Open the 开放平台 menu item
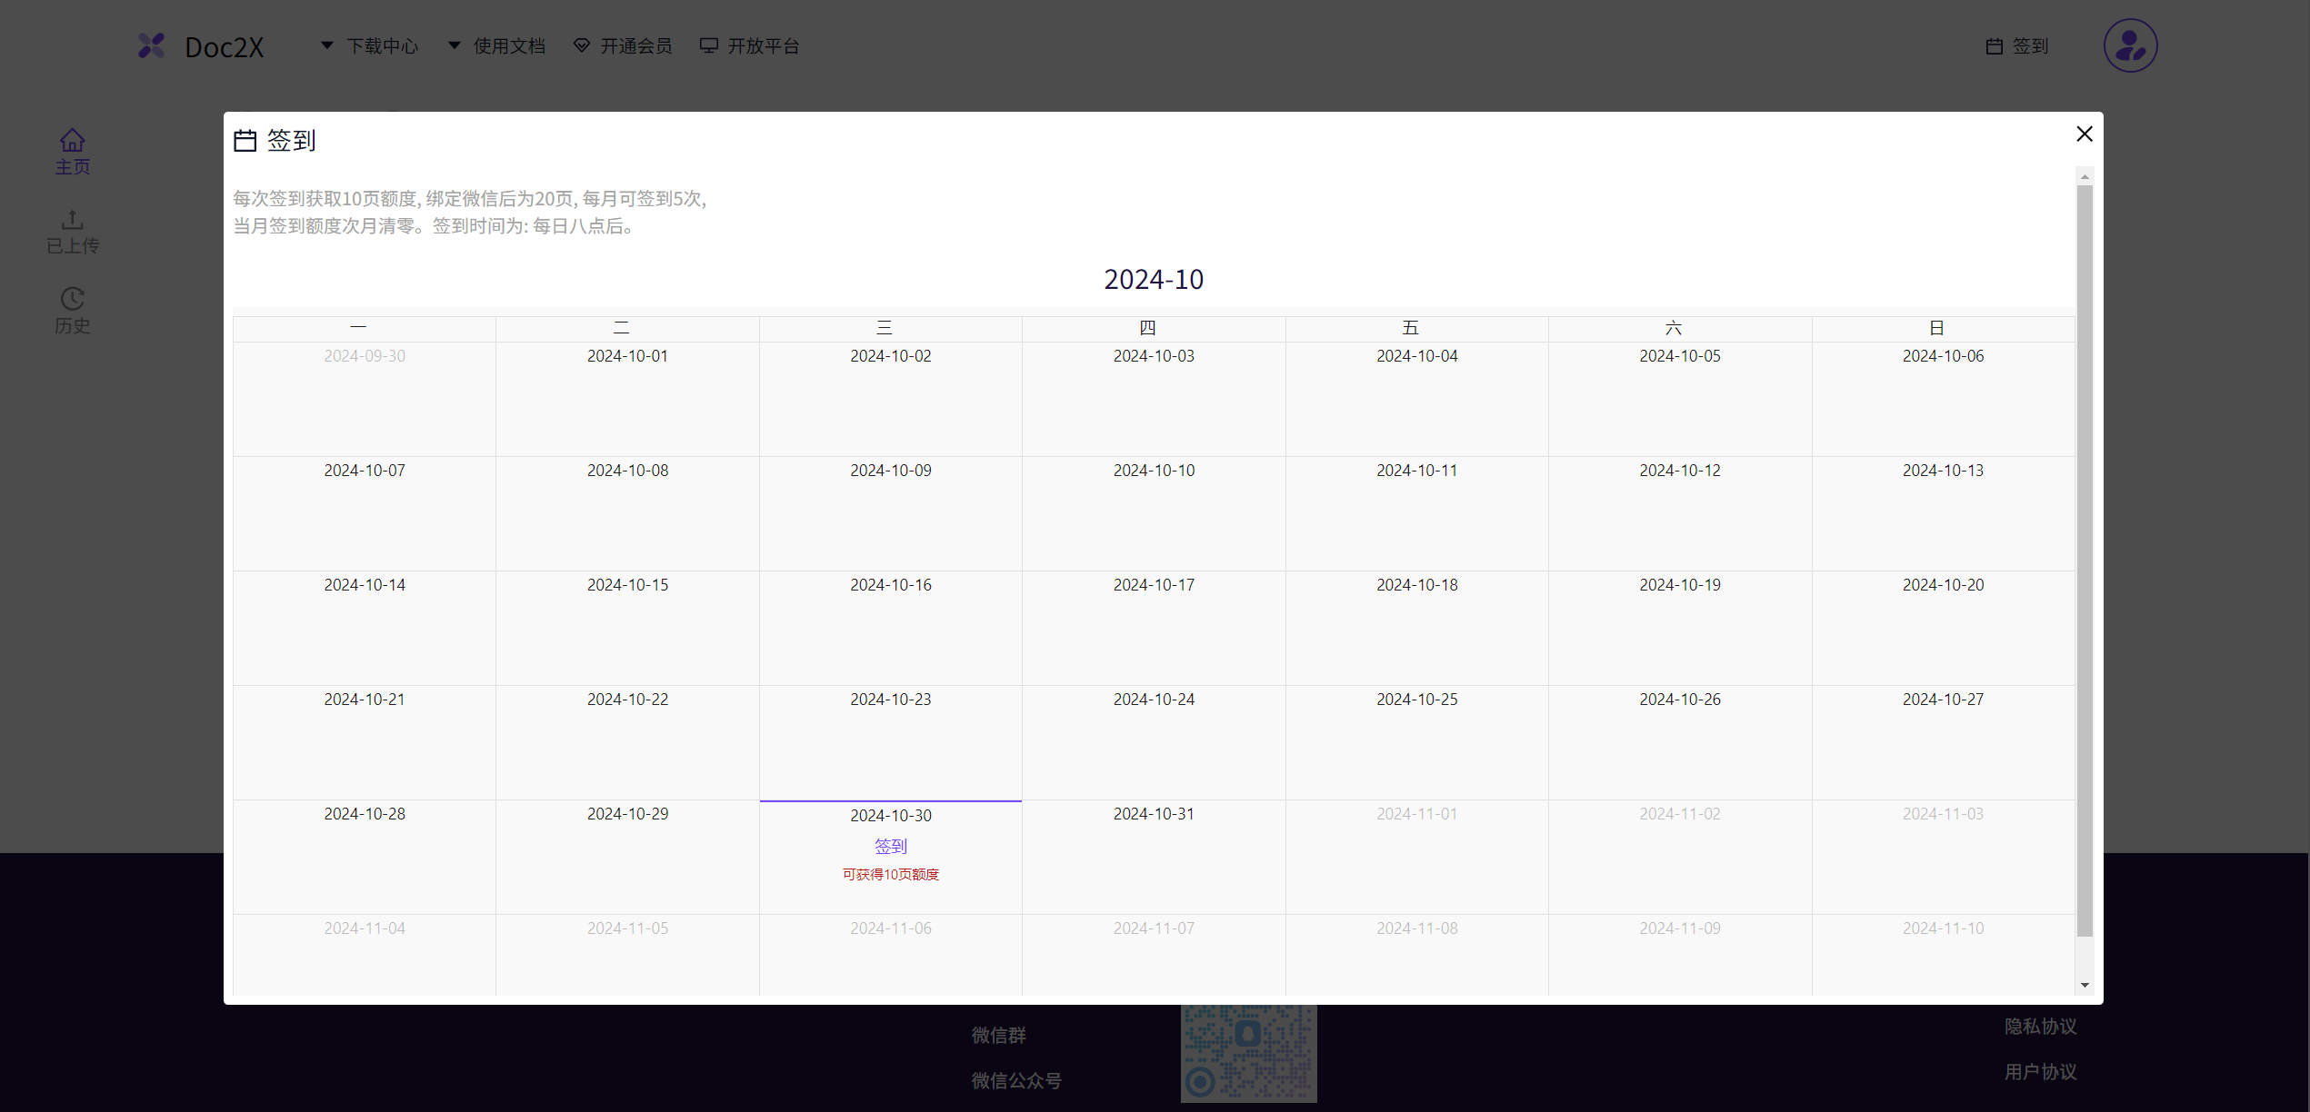The height and width of the screenshot is (1112, 2310). (x=763, y=45)
